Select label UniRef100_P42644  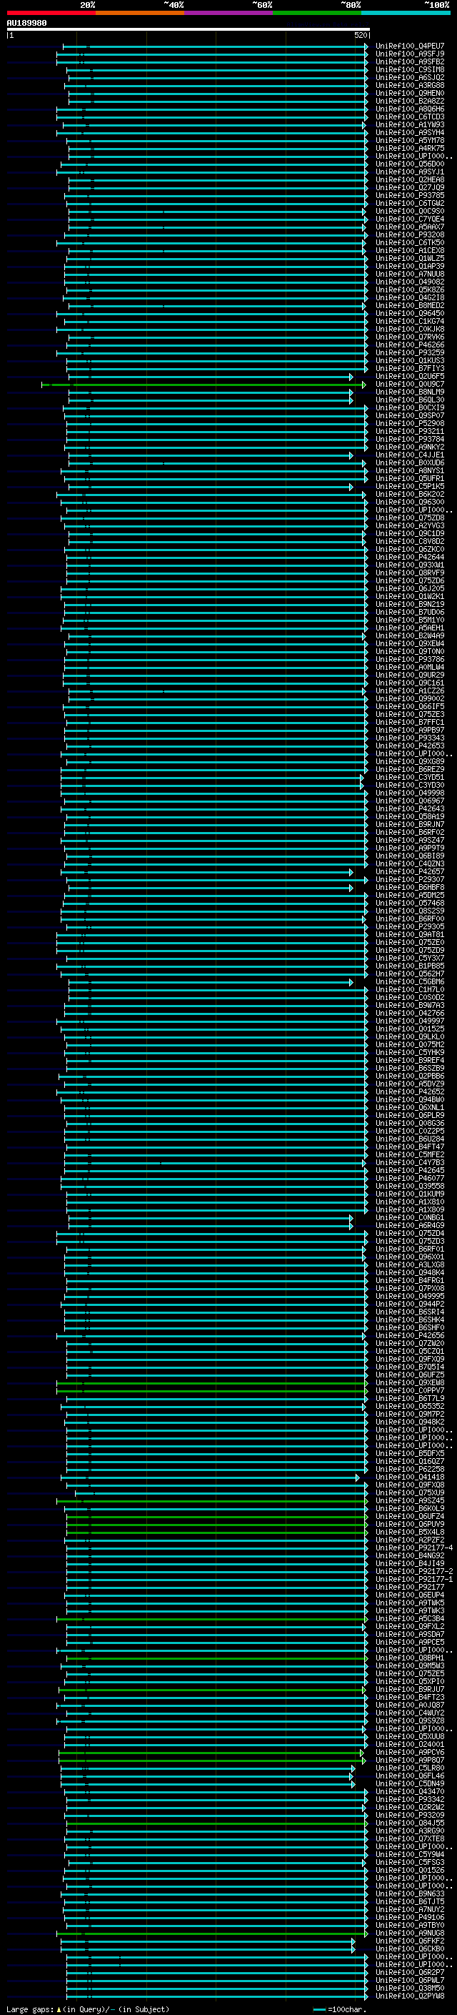410,558
